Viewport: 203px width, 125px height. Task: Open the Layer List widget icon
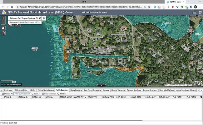(200, 12)
